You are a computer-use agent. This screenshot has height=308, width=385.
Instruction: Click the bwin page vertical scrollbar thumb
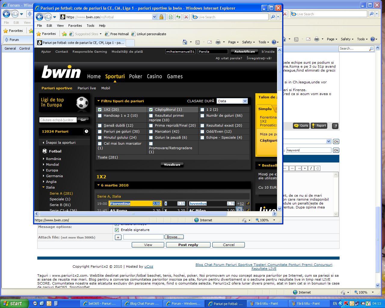(279, 72)
